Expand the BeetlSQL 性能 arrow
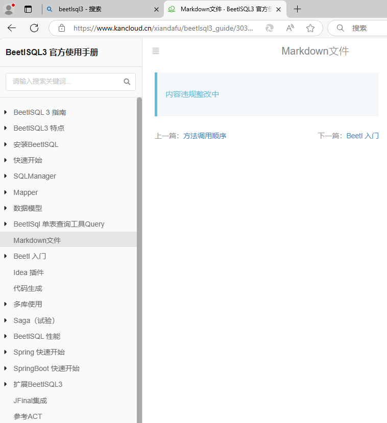This screenshot has height=423, width=387. pos(6,336)
